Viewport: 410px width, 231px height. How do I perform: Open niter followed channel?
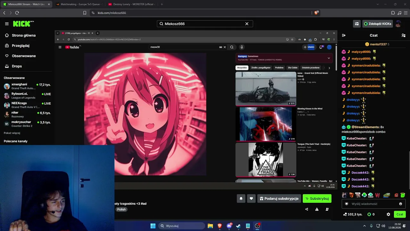coord(27,115)
